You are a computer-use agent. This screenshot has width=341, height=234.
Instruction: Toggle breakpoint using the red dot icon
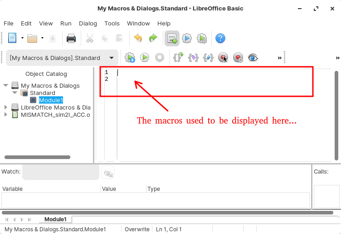pyautogui.click(x=223, y=58)
